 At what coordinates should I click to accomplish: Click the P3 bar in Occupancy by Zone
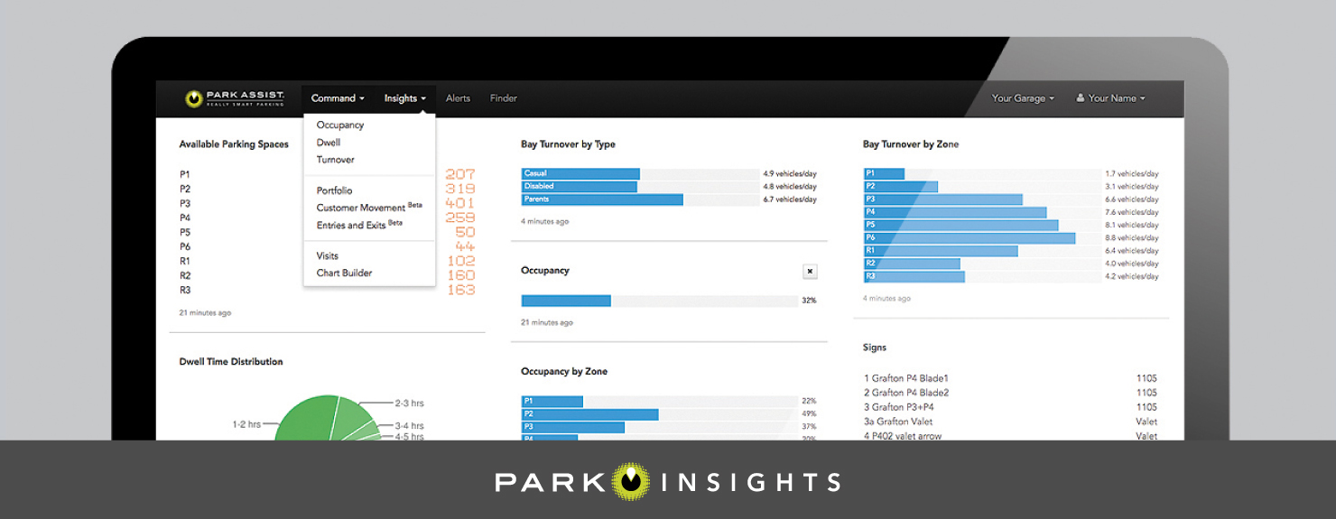click(572, 427)
